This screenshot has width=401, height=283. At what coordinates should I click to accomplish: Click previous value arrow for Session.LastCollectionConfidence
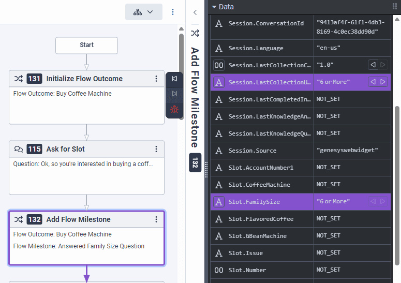(372, 65)
